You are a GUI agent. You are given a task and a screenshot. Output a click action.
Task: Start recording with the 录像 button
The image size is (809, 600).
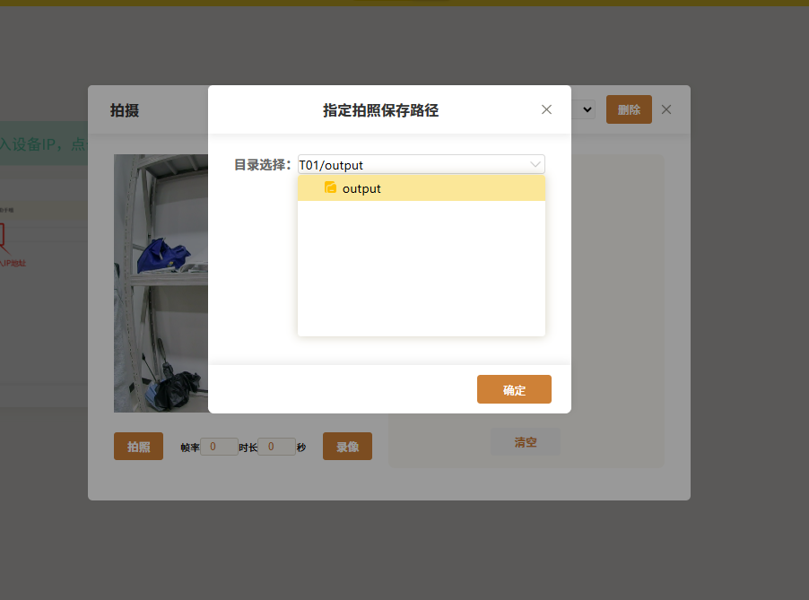347,447
